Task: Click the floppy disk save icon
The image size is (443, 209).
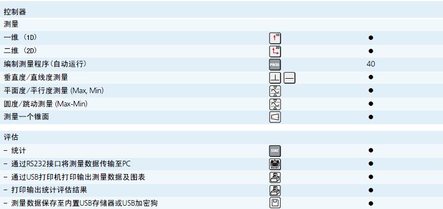Action: pos(275,203)
